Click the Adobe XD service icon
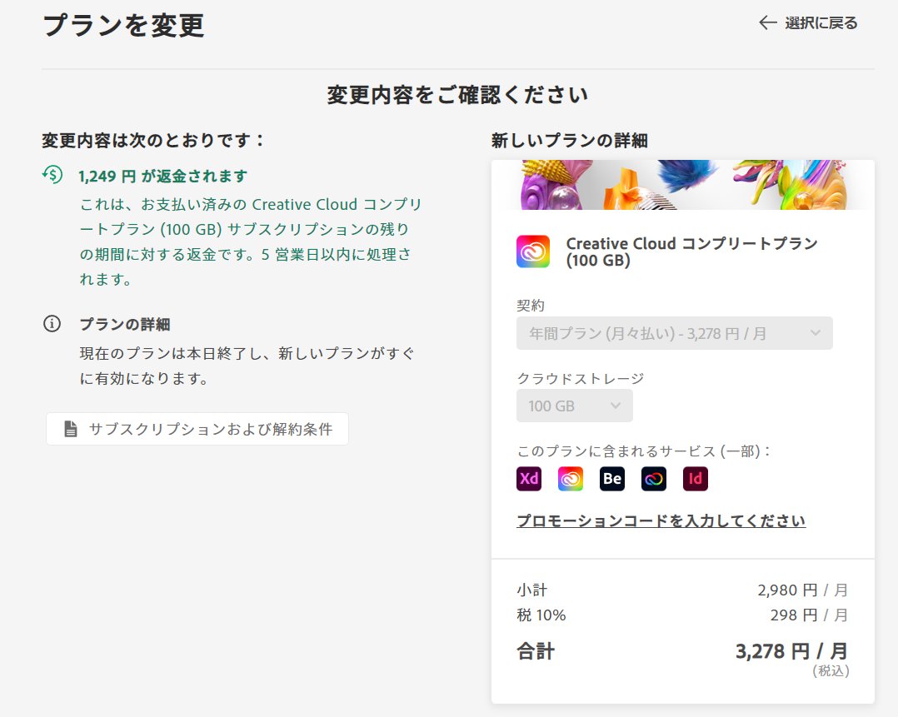This screenshot has height=717, width=898. pos(529,479)
